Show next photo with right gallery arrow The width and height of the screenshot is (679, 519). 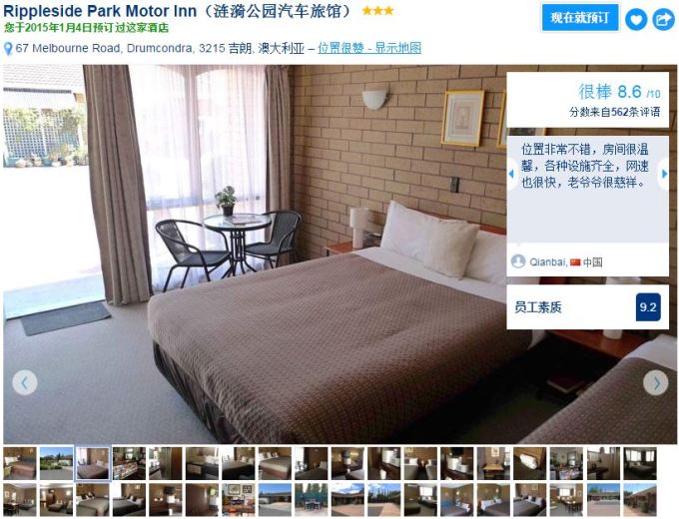656,382
